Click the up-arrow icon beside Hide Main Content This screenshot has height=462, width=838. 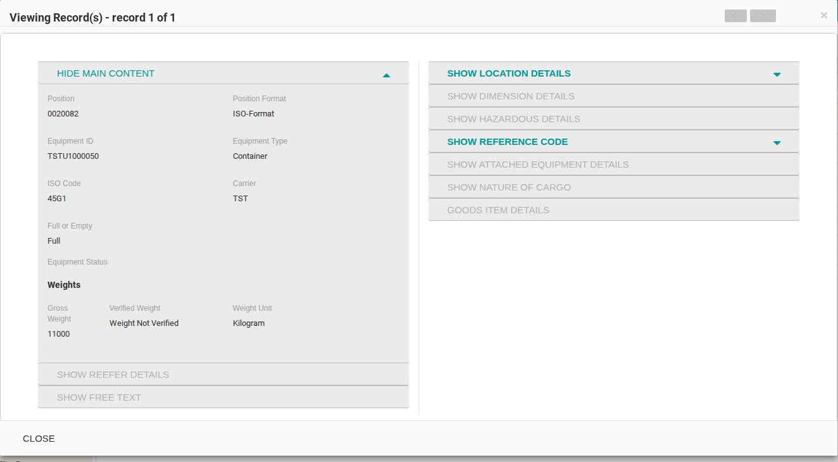click(x=386, y=75)
